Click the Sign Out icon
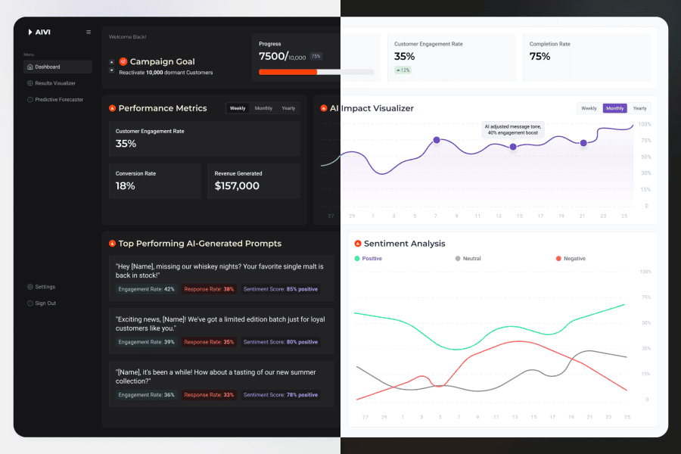 coord(30,303)
